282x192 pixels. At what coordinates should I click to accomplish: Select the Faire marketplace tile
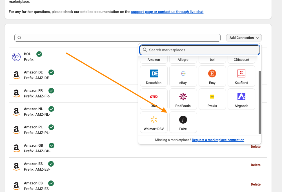tap(183, 122)
